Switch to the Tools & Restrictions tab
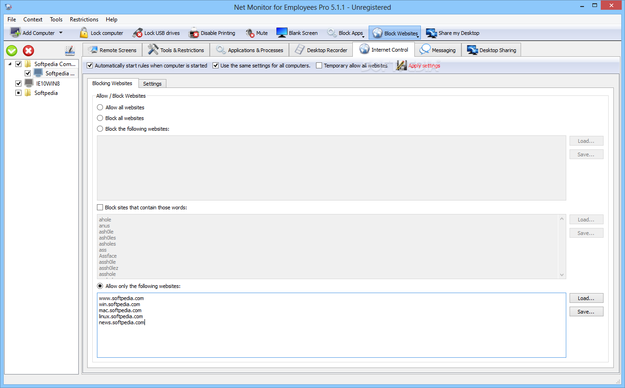 pyautogui.click(x=176, y=50)
